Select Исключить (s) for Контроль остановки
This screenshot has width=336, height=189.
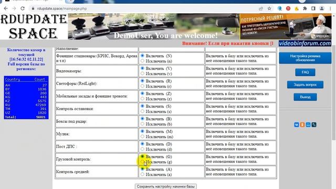pos(142,111)
